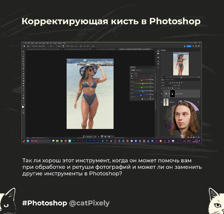Open the layer blend mode Normal dropdown
The width and height of the screenshot is (224, 214).
pyautogui.click(x=167, y=85)
